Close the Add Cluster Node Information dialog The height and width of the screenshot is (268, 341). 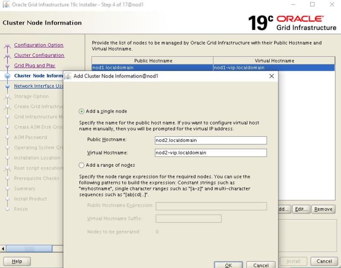pos(271,76)
